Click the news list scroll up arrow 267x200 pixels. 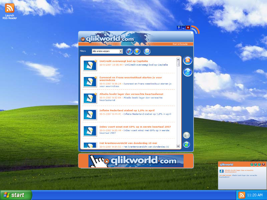178,60
